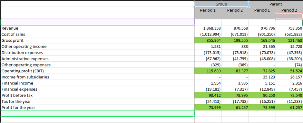Screen dimensions: 303x123
Task: Select the Parent header cell
Action: pos(276,4)
